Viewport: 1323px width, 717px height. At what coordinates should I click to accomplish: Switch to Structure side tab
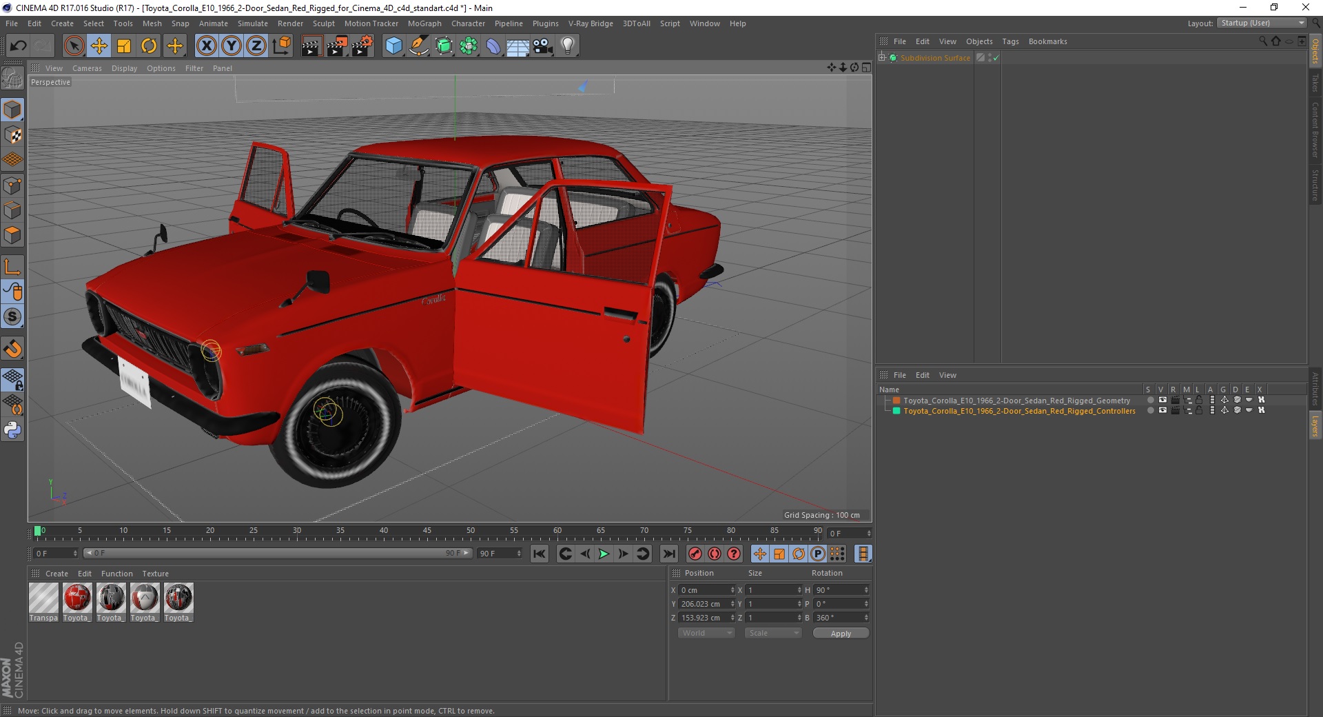pyautogui.click(x=1315, y=185)
